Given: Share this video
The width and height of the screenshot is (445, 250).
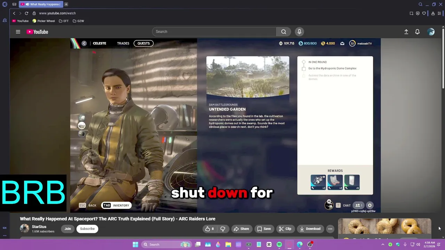Looking at the screenshot, I should (241, 229).
